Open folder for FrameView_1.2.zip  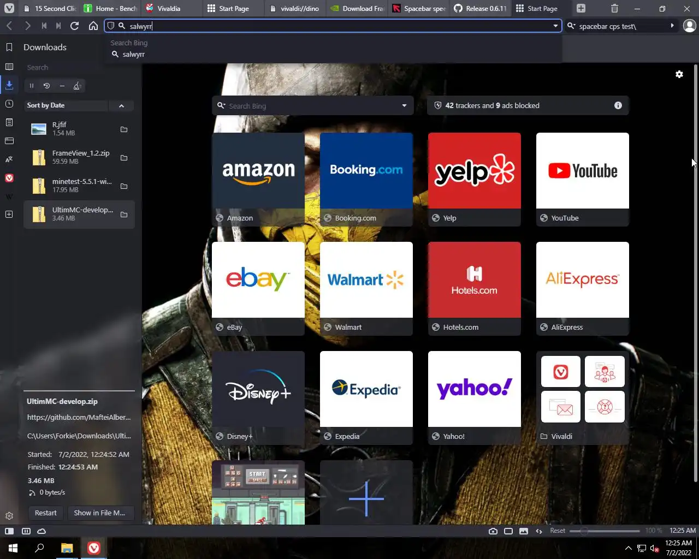pos(124,158)
